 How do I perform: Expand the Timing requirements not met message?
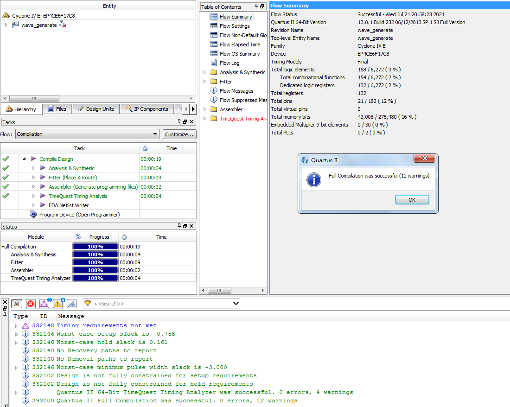[17, 326]
